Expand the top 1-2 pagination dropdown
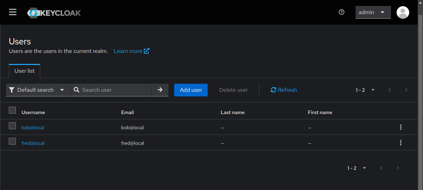 click(x=365, y=90)
